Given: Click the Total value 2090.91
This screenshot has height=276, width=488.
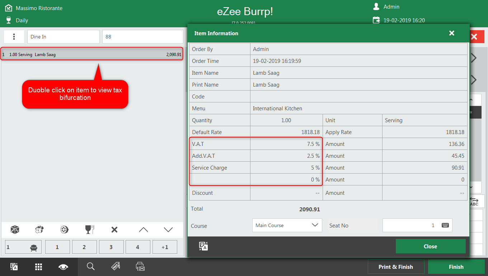Looking at the screenshot, I should [x=310, y=209].
